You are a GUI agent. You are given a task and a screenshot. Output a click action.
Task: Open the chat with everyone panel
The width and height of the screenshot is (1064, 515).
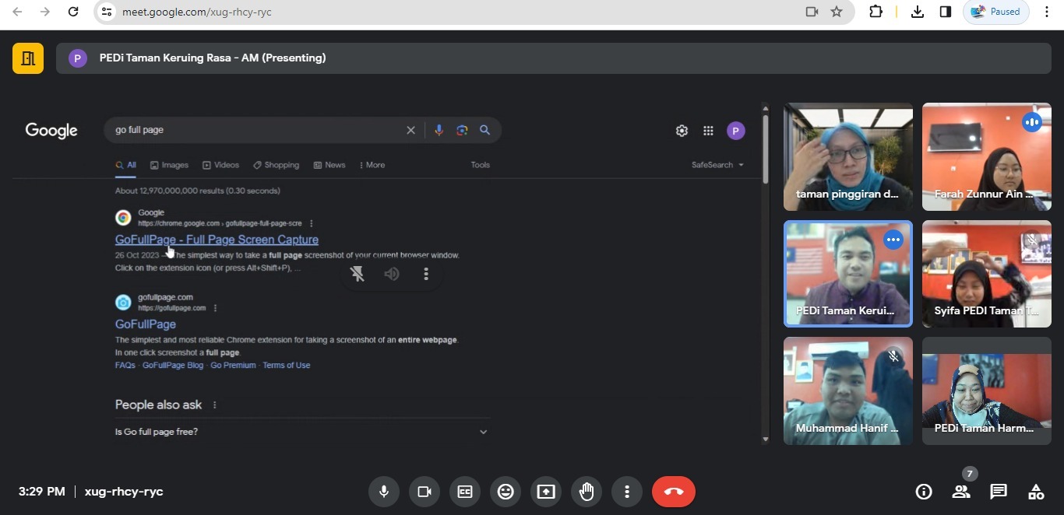click(x=998, y=492)
